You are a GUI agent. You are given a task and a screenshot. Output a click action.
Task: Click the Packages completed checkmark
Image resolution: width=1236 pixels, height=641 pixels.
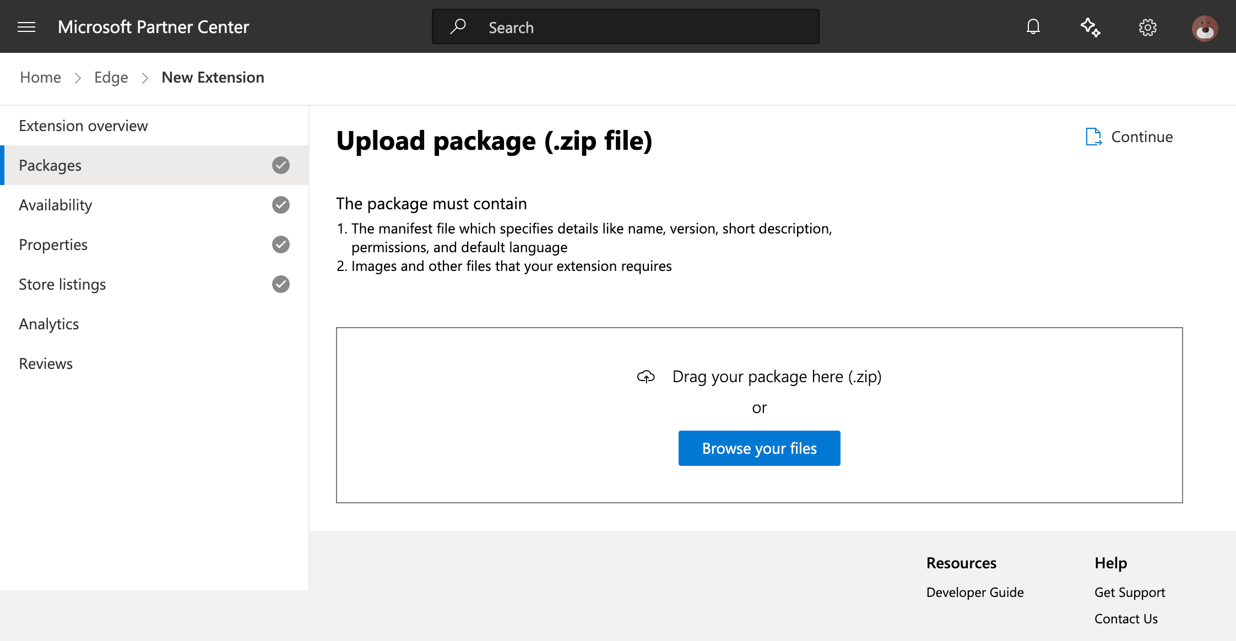coord(281,165)
